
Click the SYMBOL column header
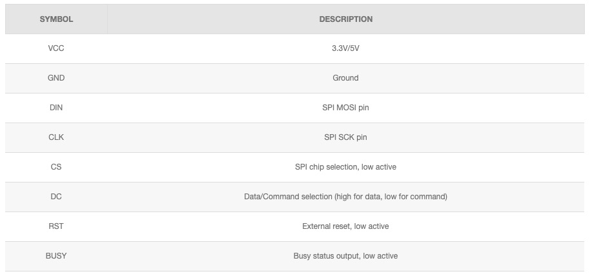pyautogui.click(x=56, y=19)
